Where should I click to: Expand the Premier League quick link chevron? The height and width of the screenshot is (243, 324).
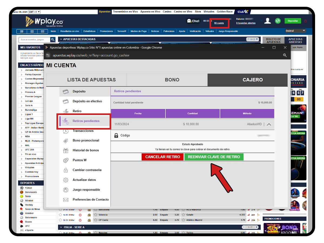(22, 97)
